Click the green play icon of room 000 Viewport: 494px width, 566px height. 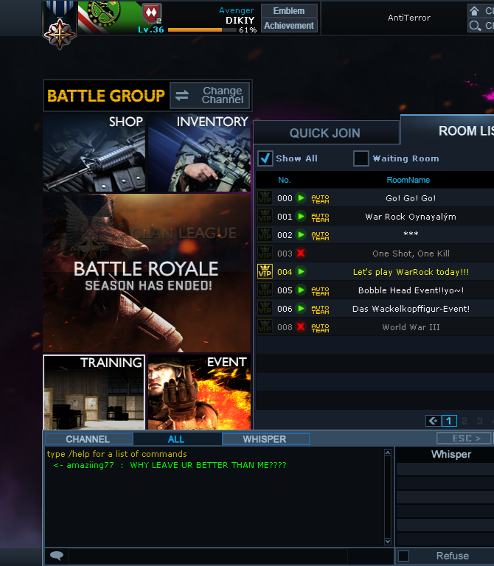(300, 198)
